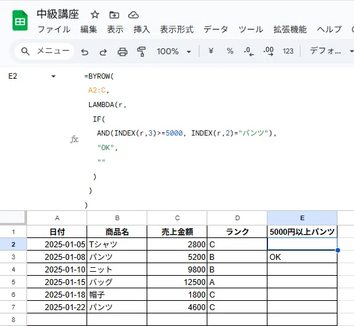
Task: Click the 商品名 header cell
Action: (117, 231)
